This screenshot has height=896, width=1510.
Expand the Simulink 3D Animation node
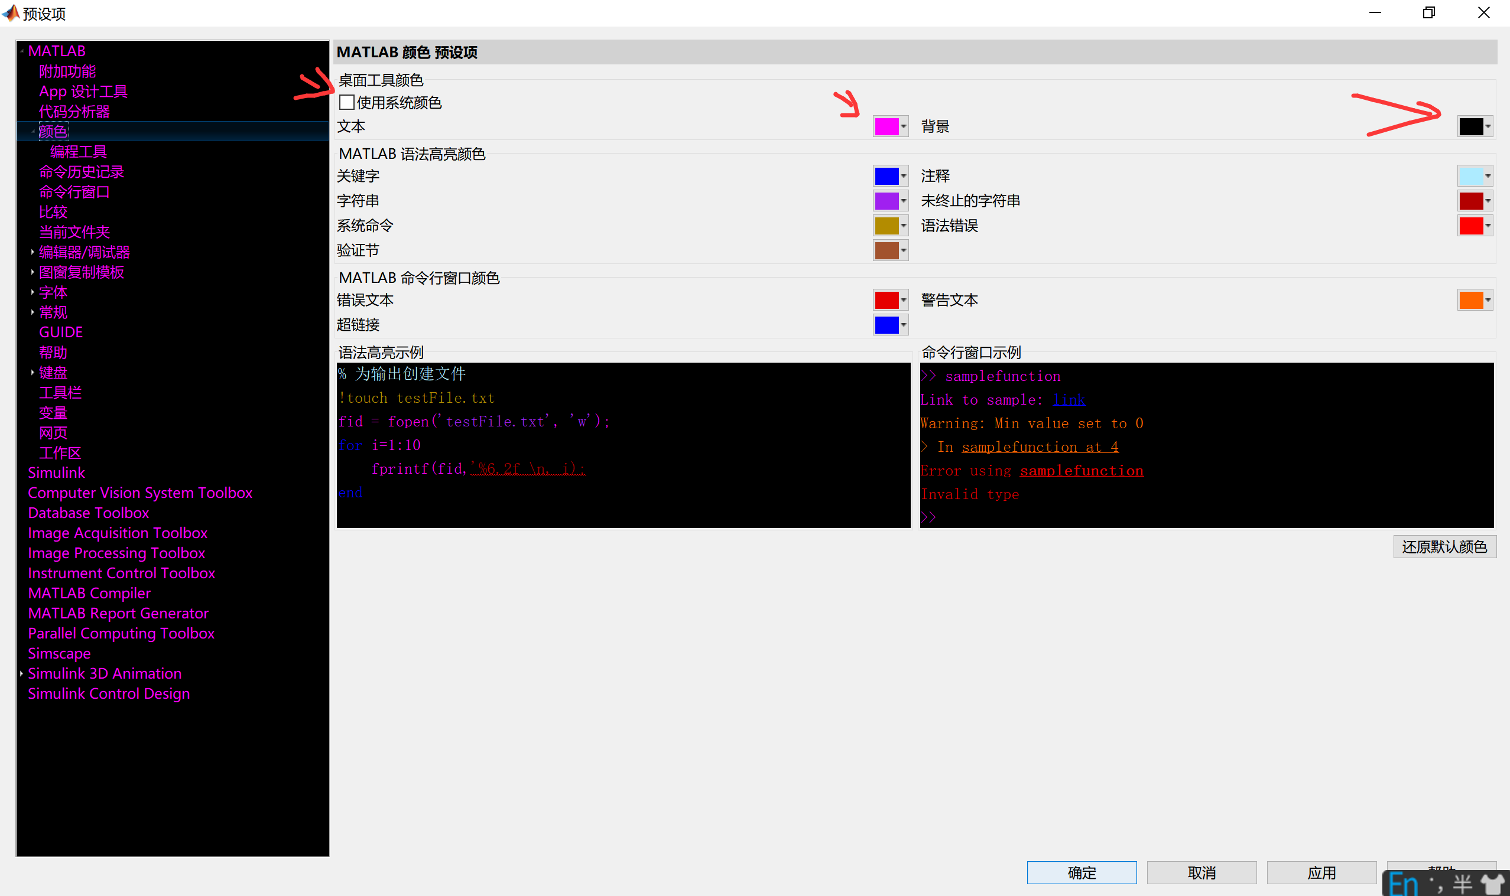click(x=22, y=673)
